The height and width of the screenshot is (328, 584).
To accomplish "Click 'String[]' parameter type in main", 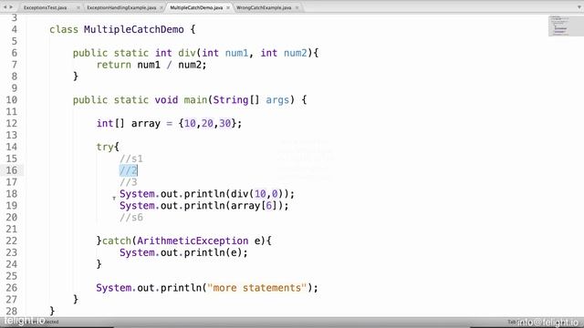I will pyautogui.click(x=236, y=99).
